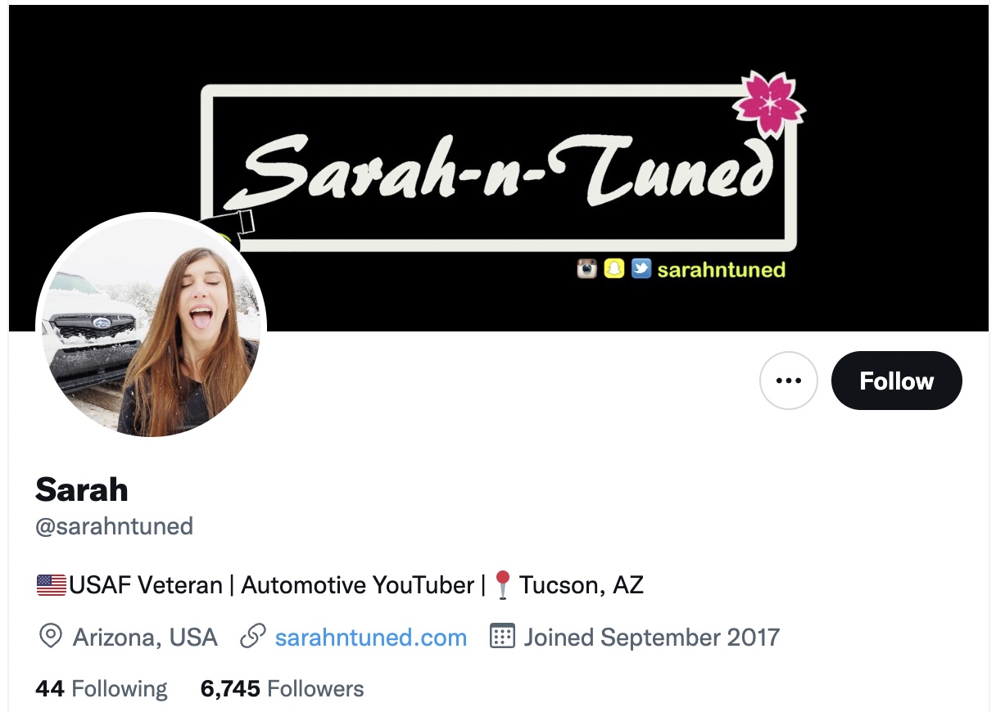
Task: Click the yellow sarahntuned text in the banner
Action: (x=722, y=269)
